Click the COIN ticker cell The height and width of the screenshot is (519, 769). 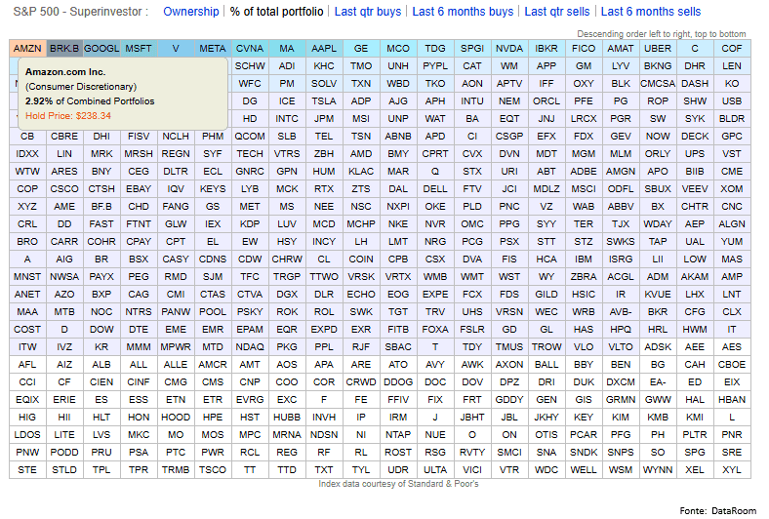pos(361,259)
